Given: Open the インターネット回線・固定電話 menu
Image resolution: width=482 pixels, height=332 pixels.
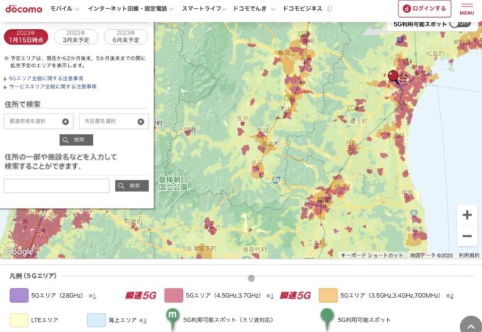Looking at the screenshot, I should [130, 9].
